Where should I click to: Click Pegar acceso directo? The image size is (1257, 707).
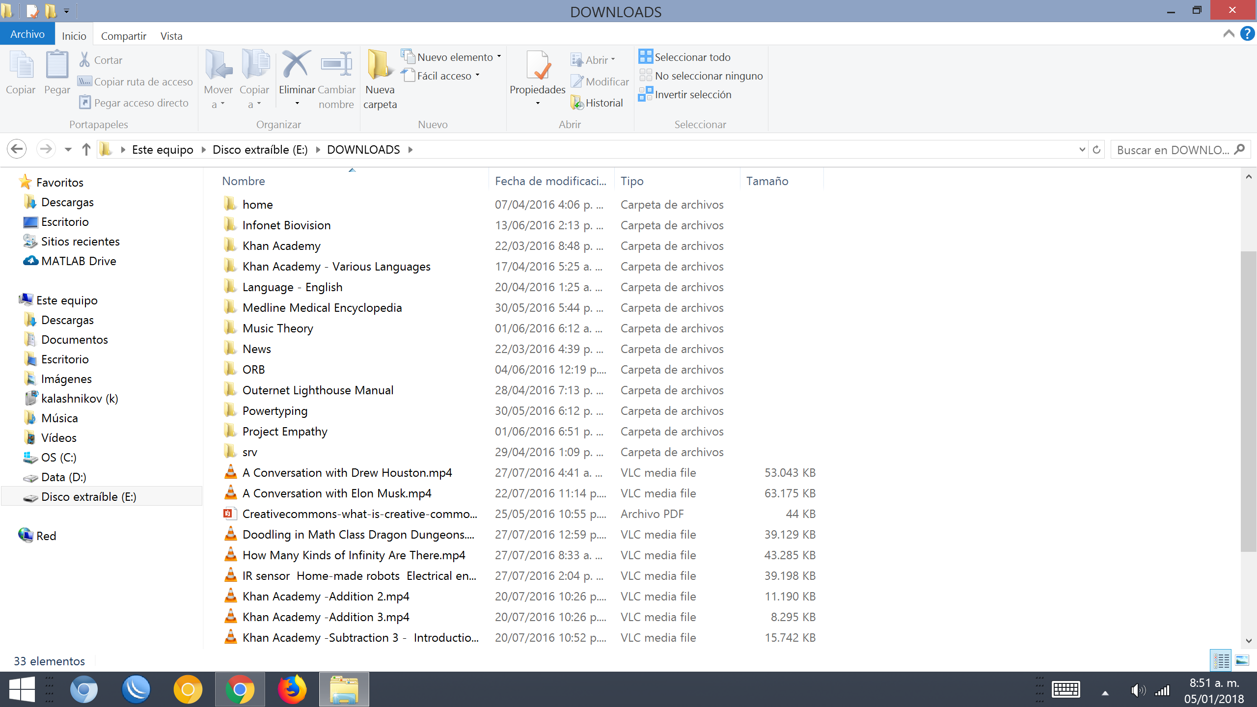coord(134,103)
